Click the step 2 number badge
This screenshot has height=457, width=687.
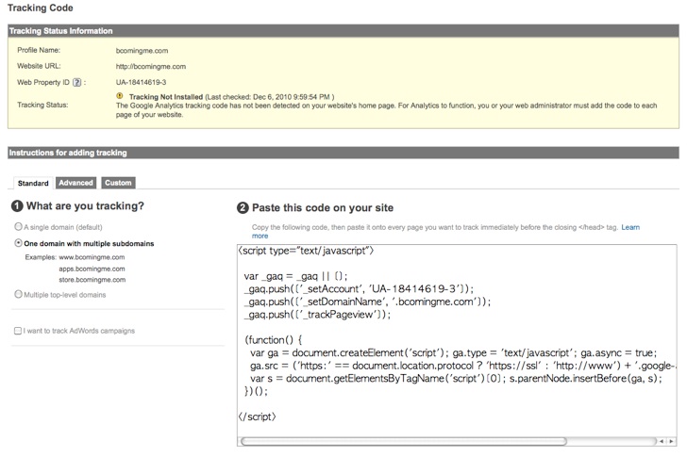(243, 208)
